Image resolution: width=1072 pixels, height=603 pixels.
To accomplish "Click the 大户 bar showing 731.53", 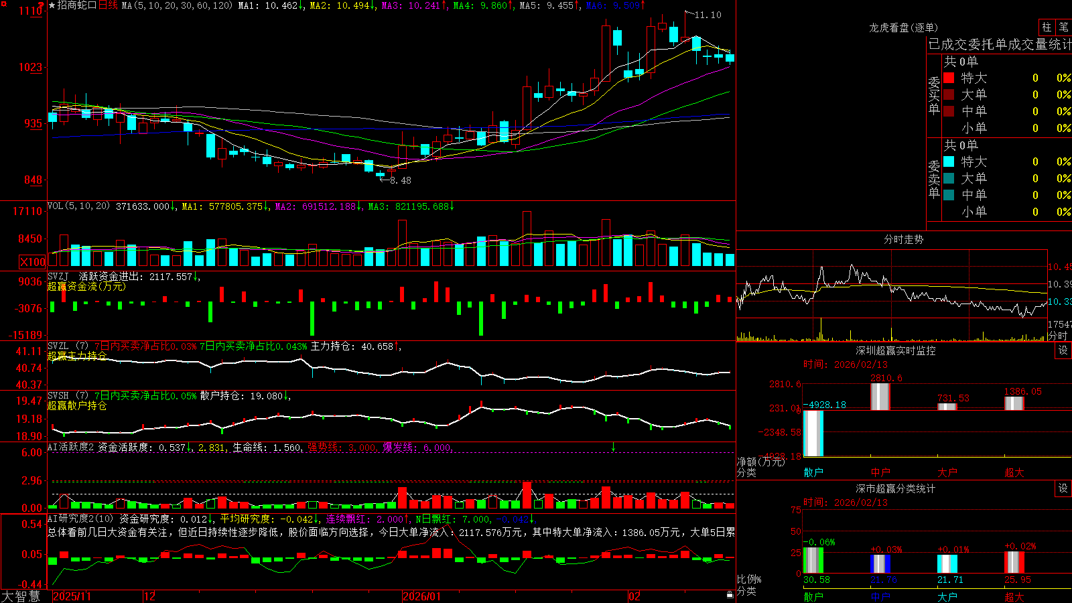I will point(947,407).
